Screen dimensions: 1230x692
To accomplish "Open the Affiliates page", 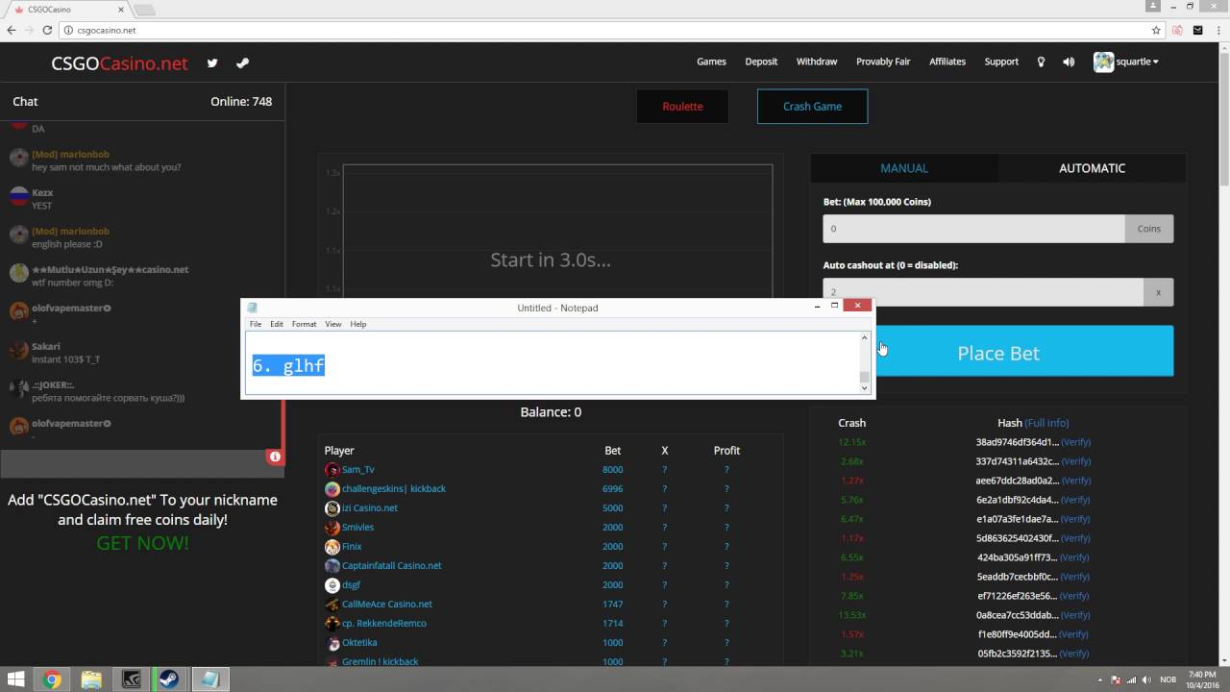I will [947, 62].
